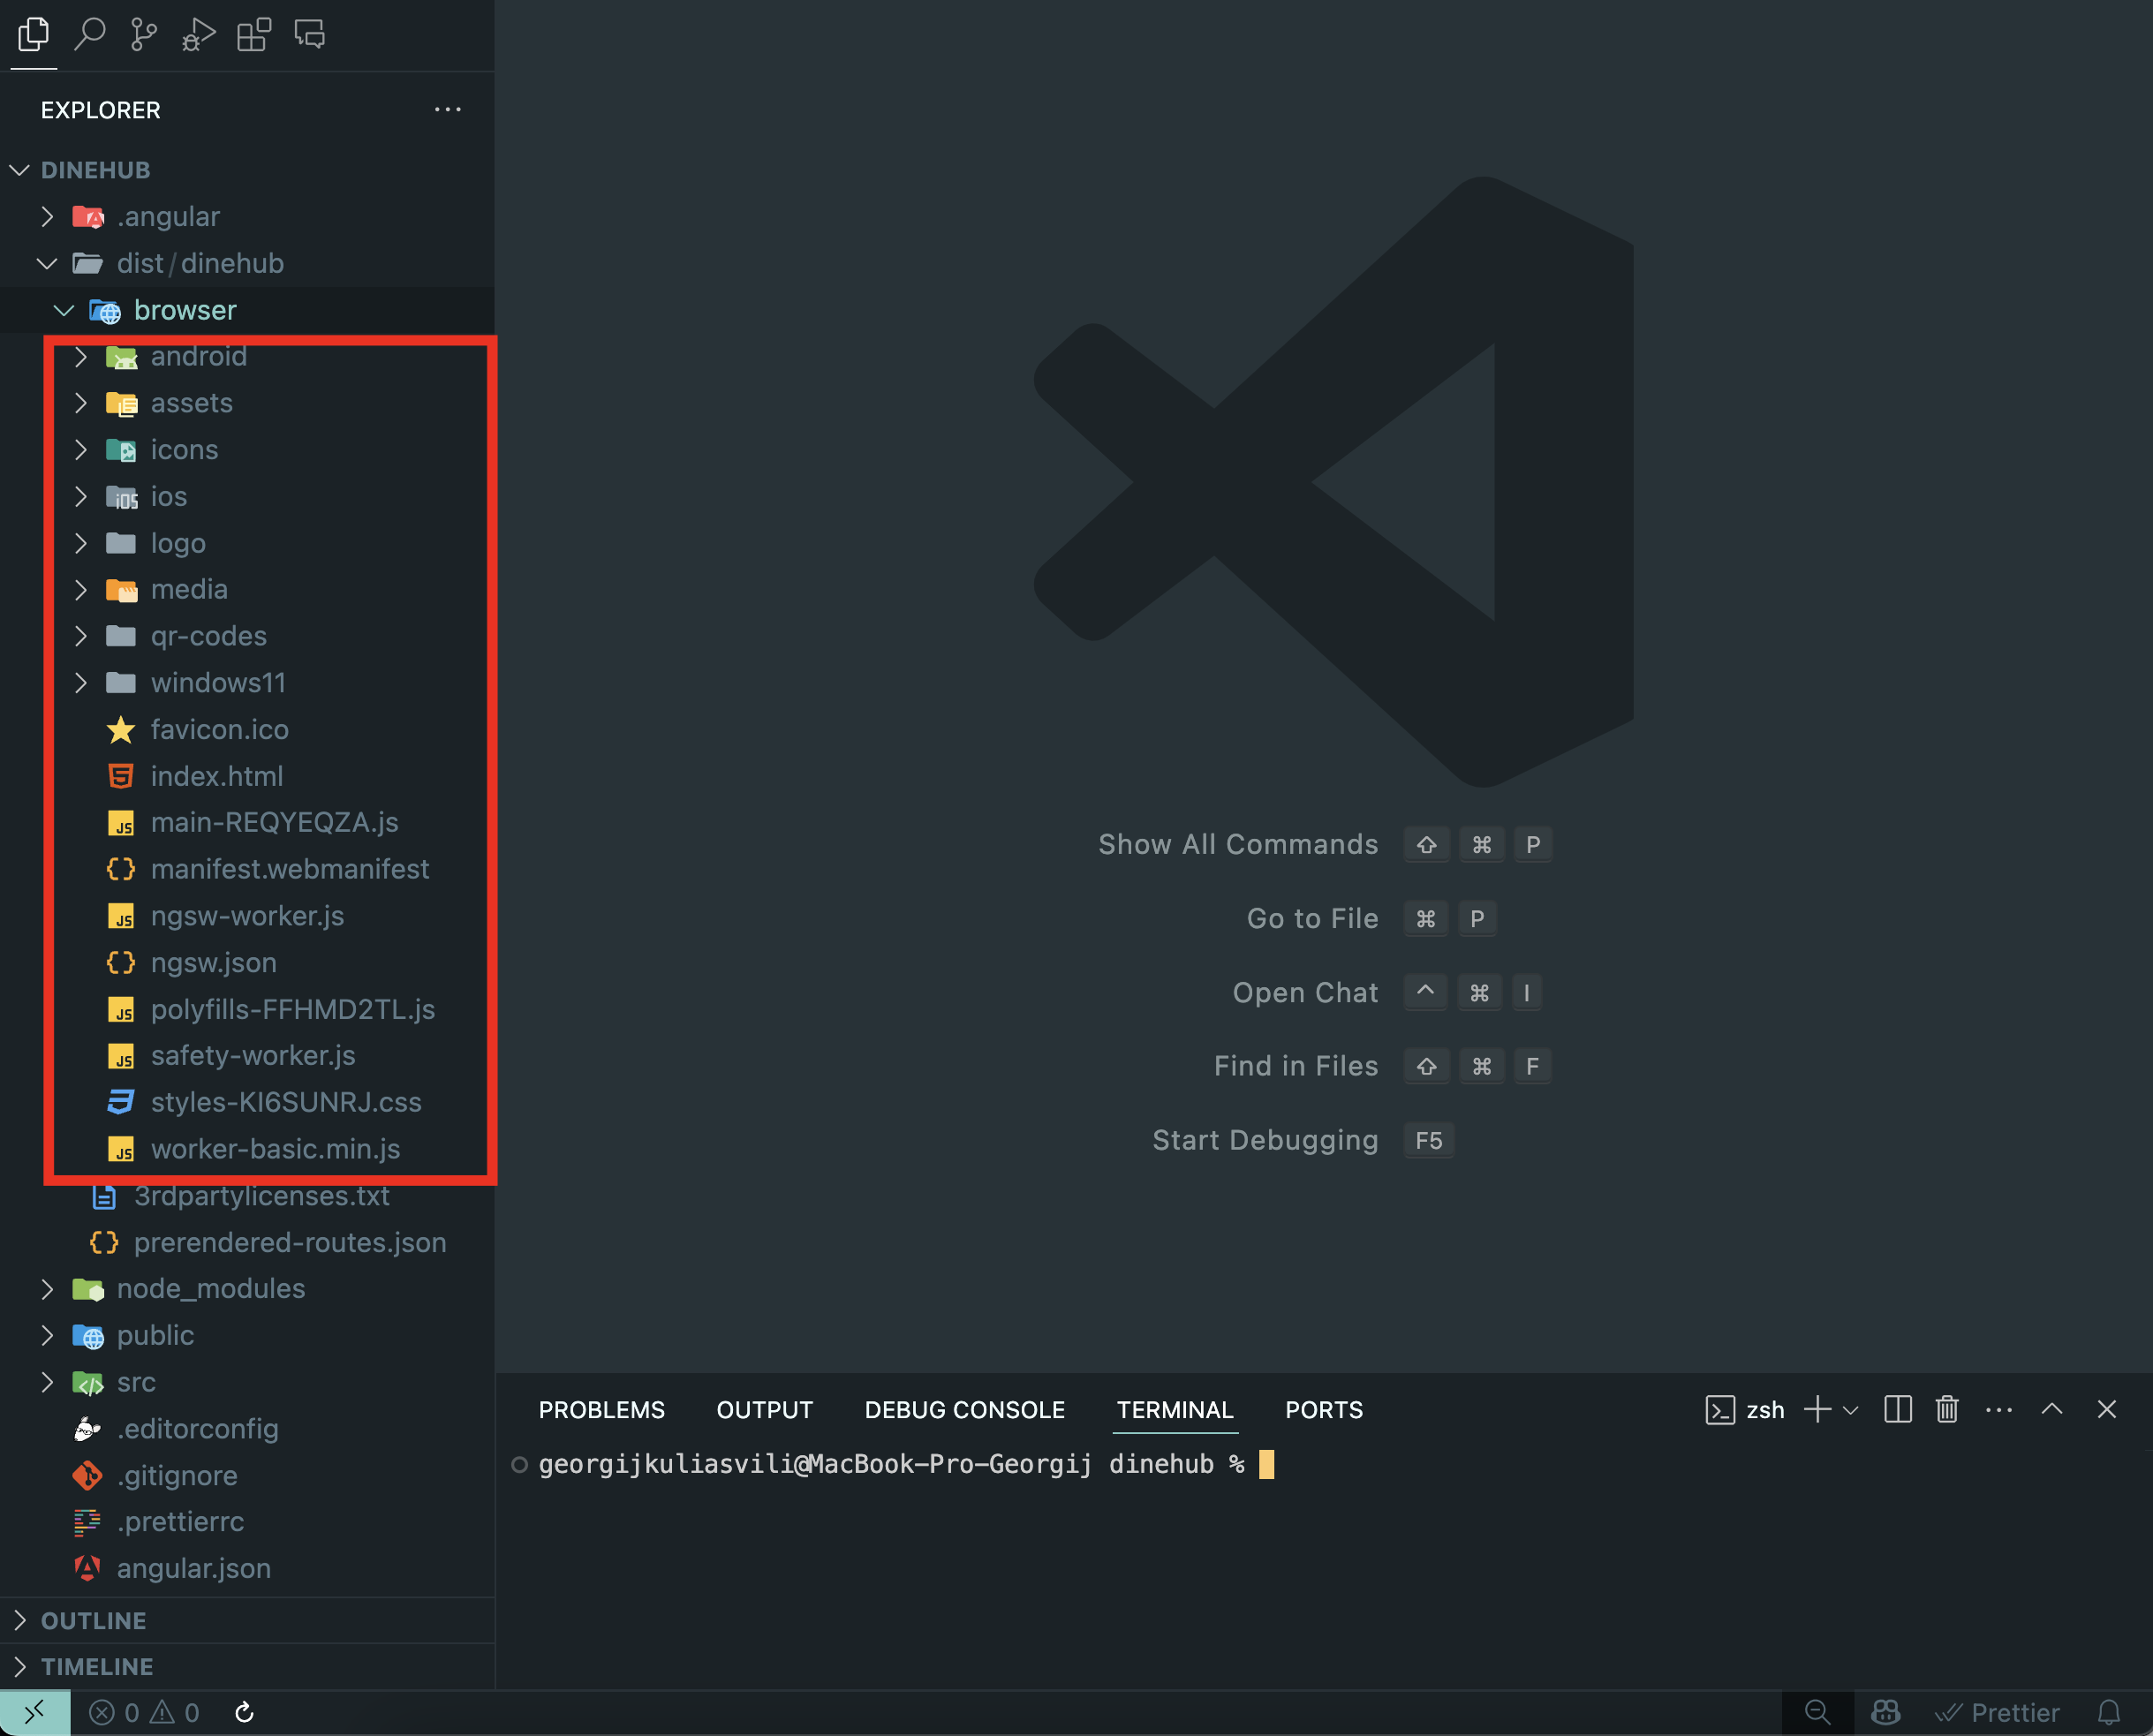Open errors and warnings count in status bar
The width and height of the screenshot is (2153, 1736).
pos(144,1713)
